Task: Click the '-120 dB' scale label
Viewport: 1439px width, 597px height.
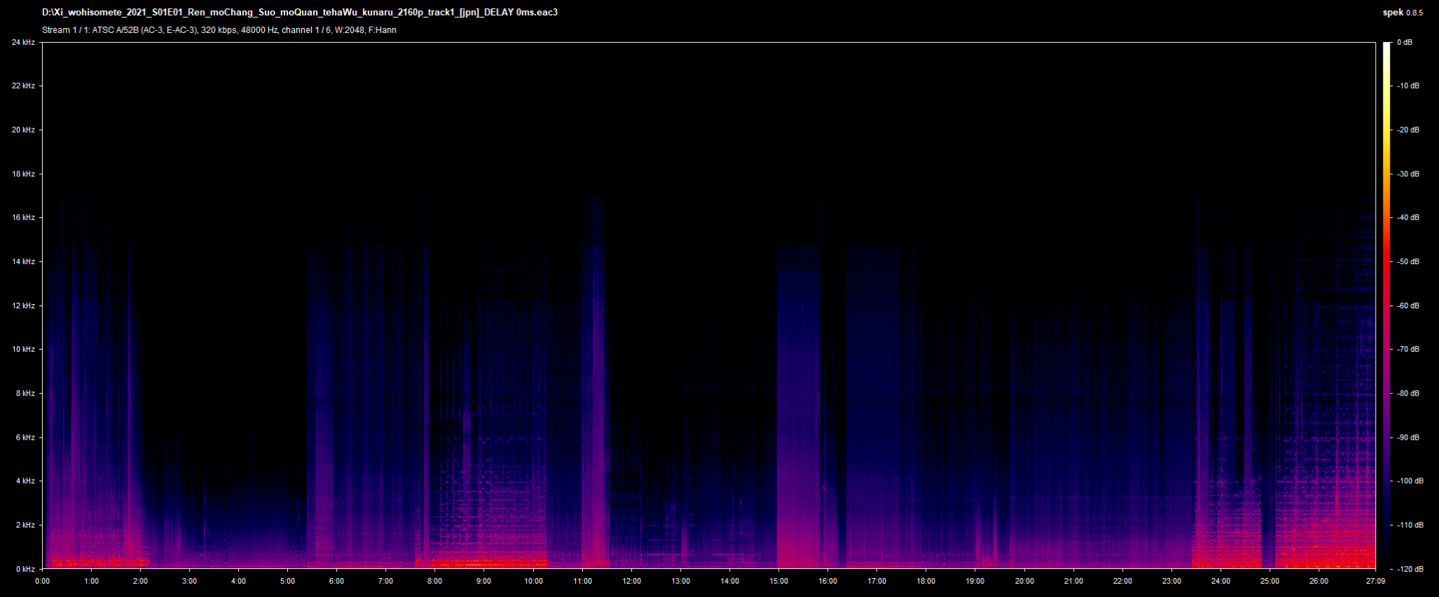Action: 1410,569
